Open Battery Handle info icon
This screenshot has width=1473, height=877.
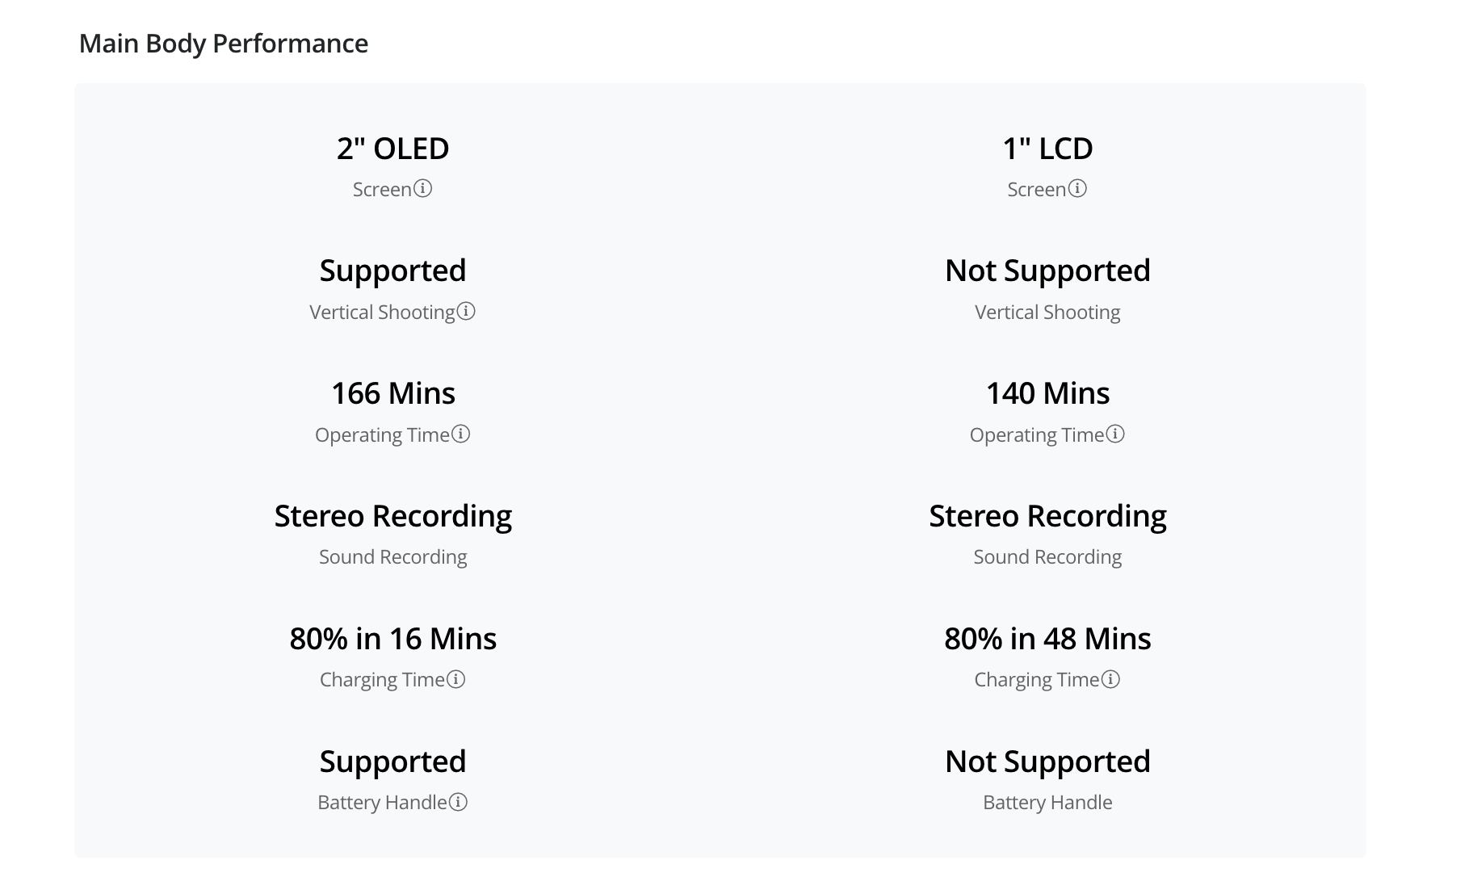(x=459, y=802)
